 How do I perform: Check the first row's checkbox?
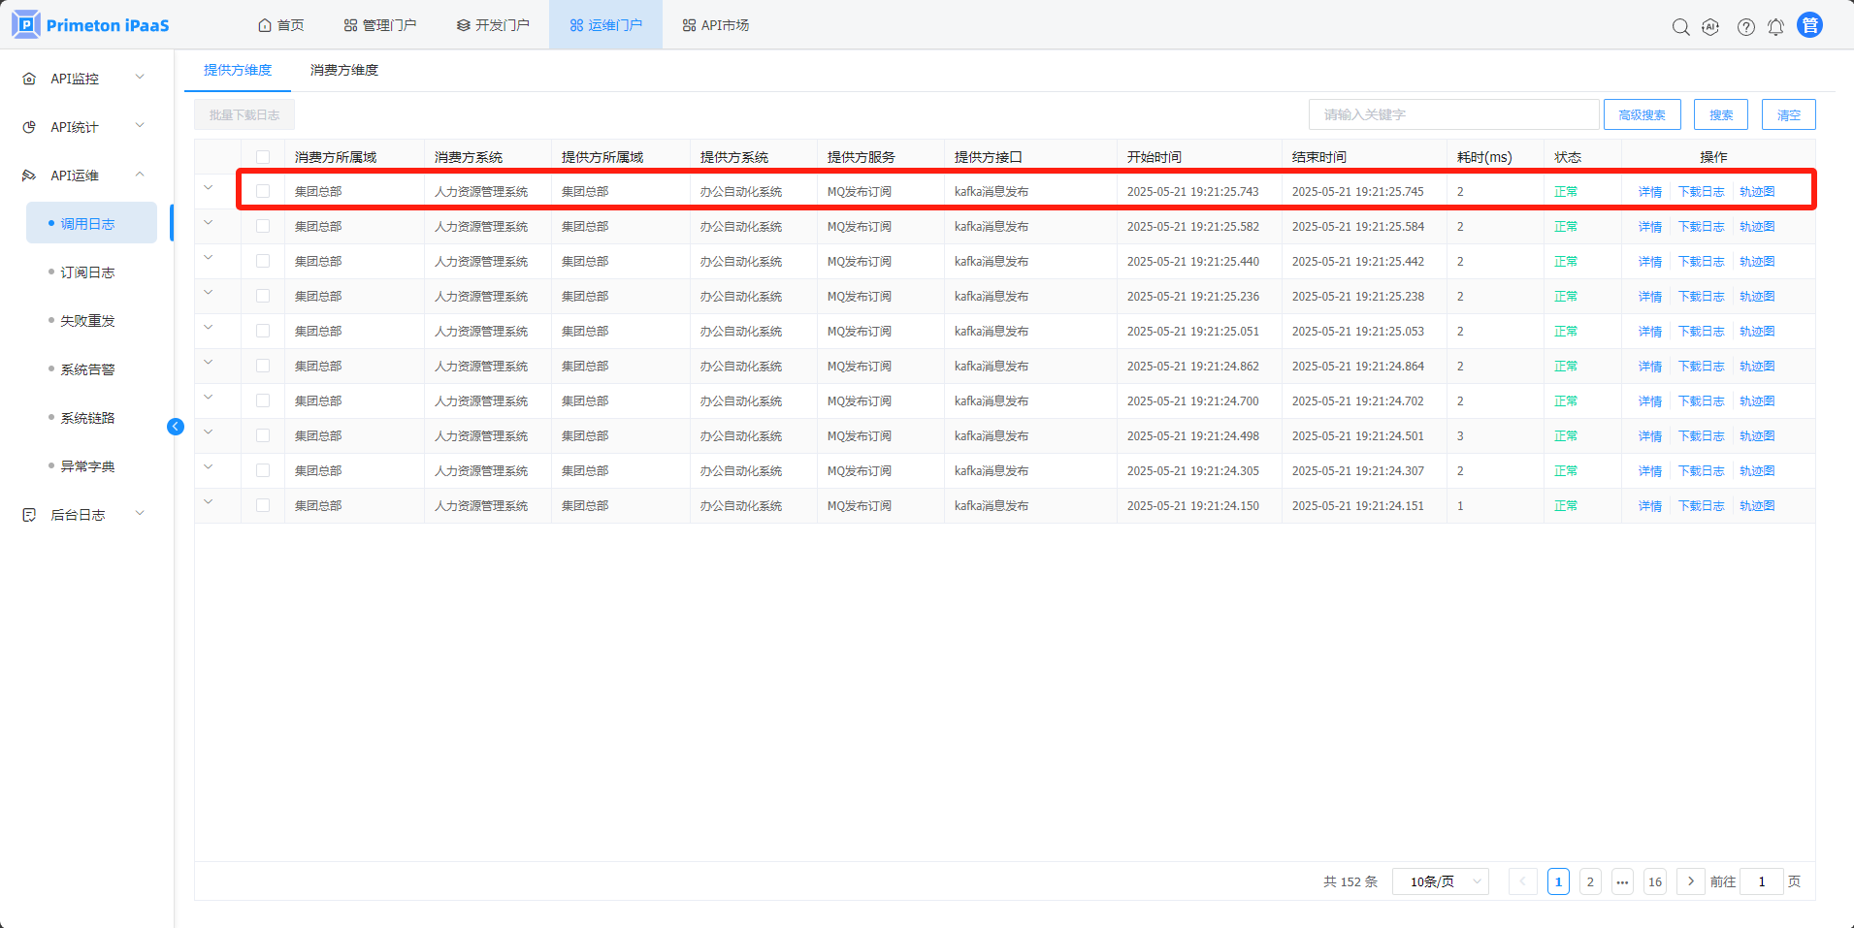(263, 192)
